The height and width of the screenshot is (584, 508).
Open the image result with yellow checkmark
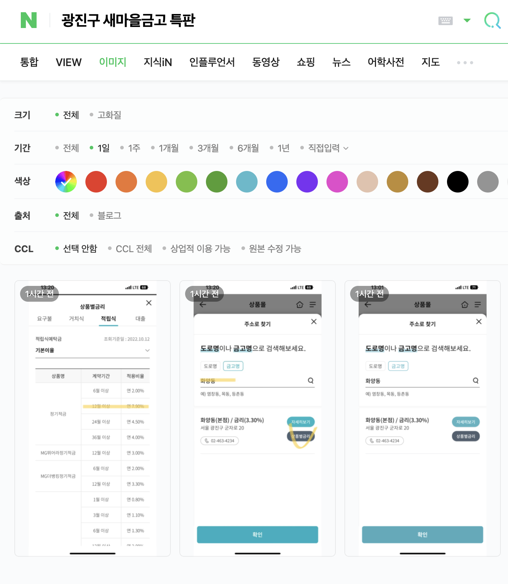tap(258, 418)
